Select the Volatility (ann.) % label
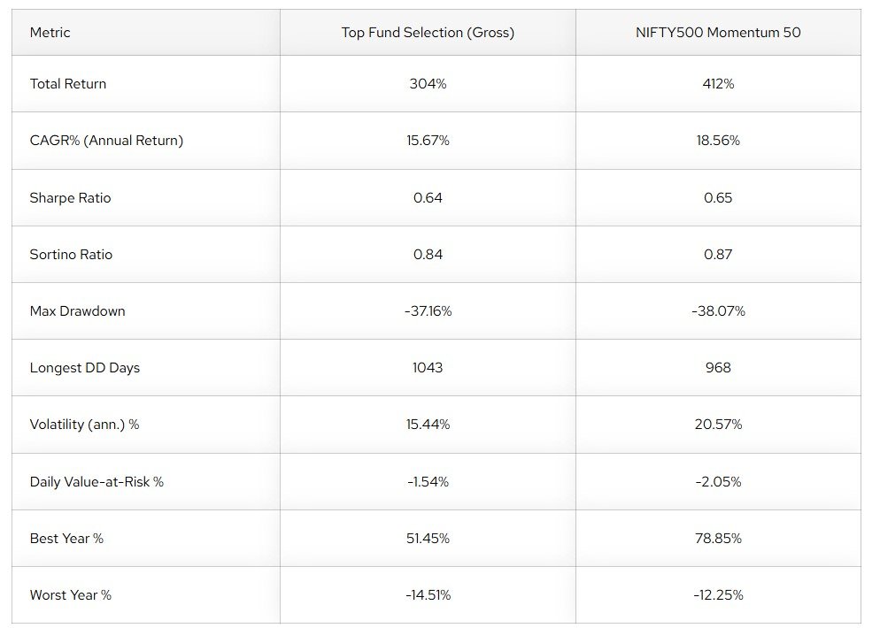 point(84,425)
